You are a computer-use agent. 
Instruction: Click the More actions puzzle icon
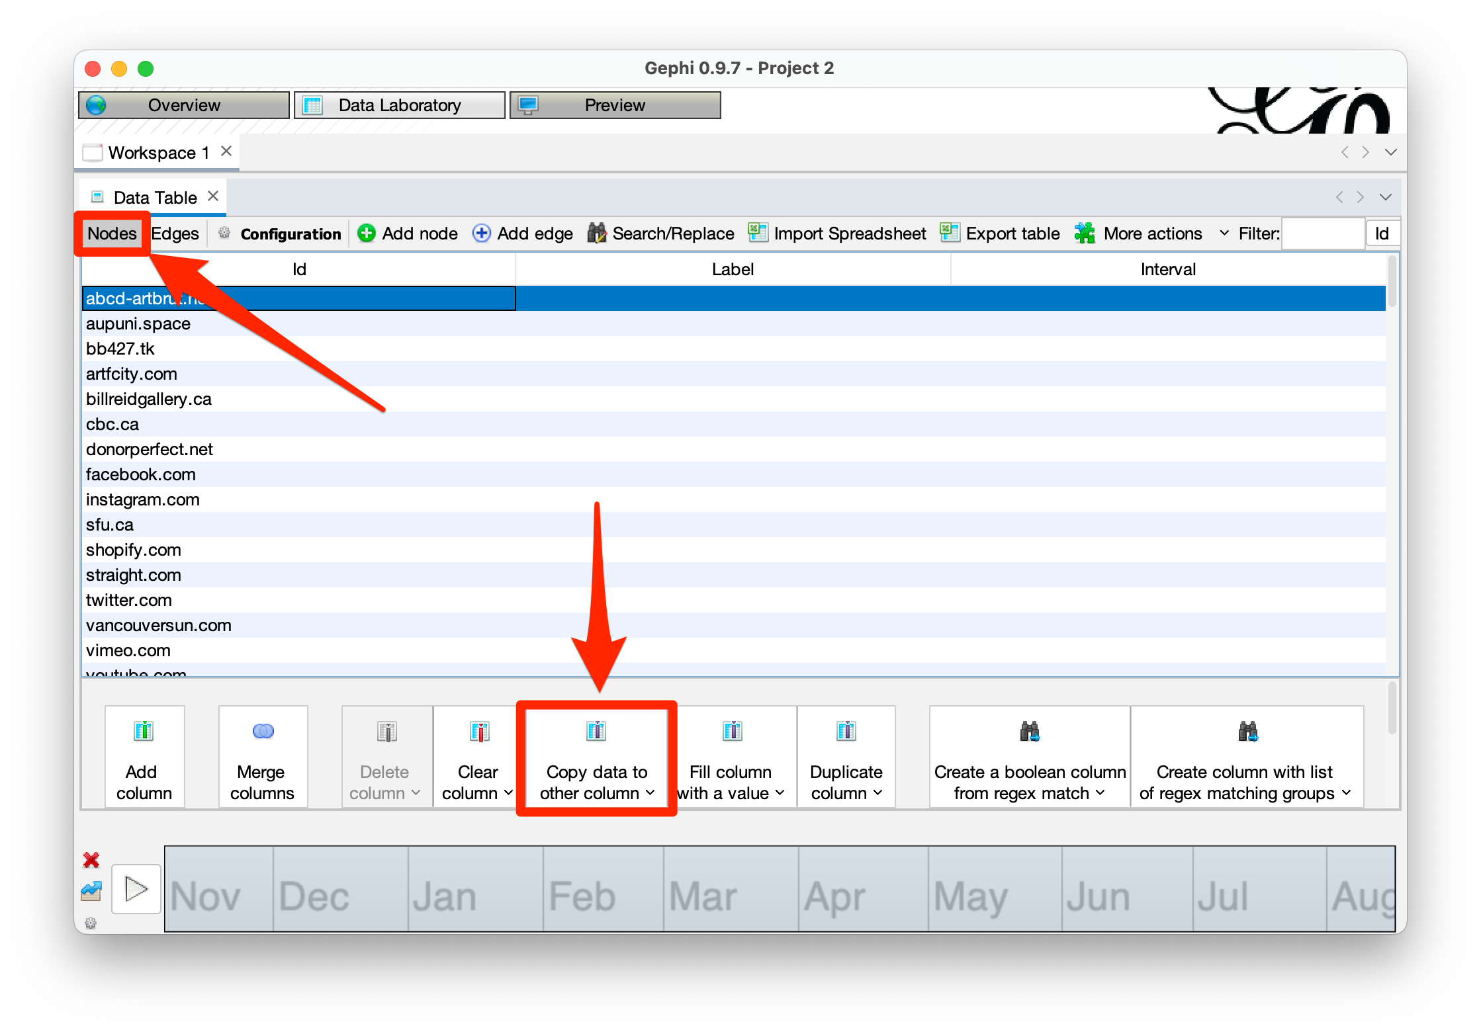1085,233
